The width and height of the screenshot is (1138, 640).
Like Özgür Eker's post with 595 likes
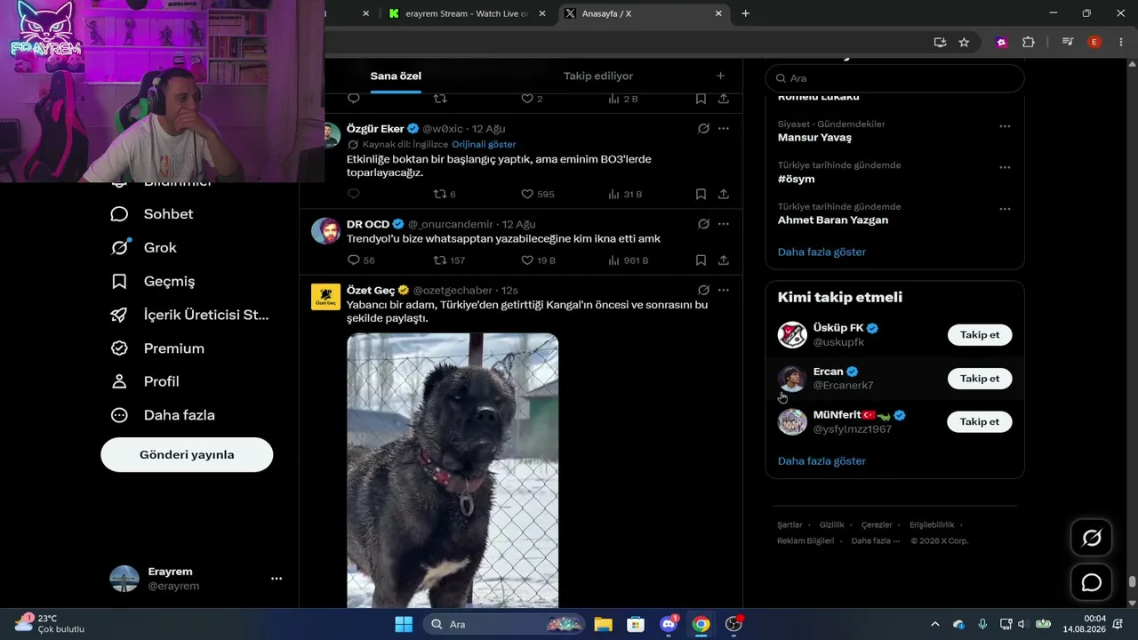point(537,194)
